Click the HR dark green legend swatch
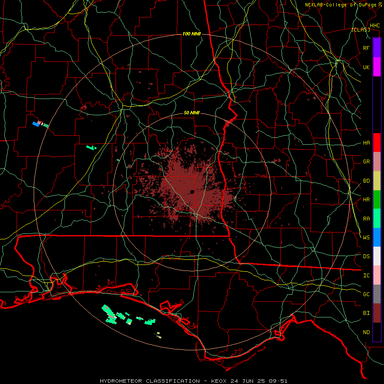Screen dimensions: 384x384 point(377,200)
